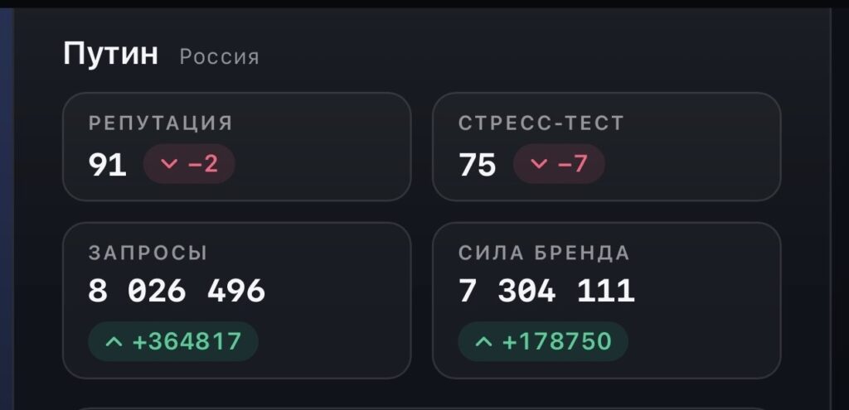849x410 pixels.
Task: Open the Сила бренда card
Action: click(x=606, y=300)
